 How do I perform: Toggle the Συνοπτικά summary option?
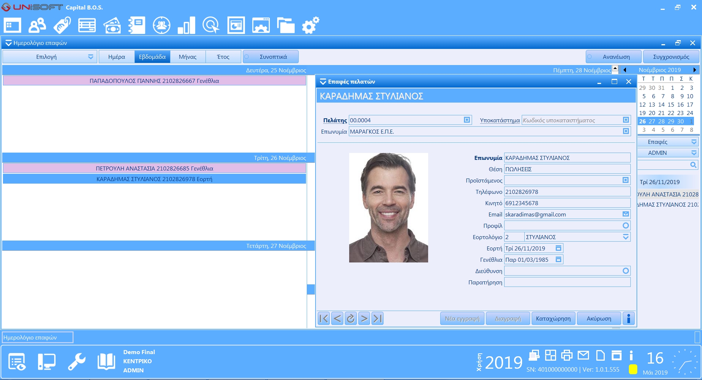(x=271, y=57)
